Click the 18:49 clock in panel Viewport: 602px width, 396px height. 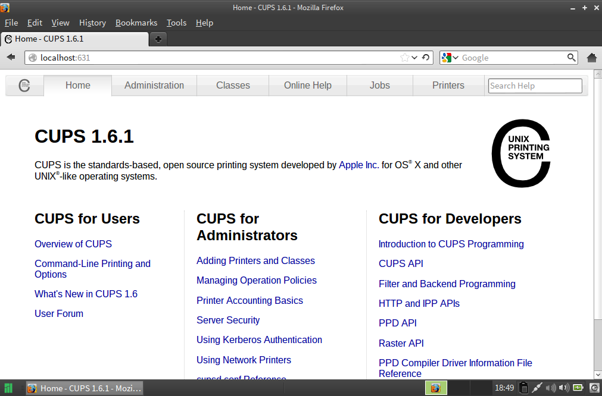point(504,388)
